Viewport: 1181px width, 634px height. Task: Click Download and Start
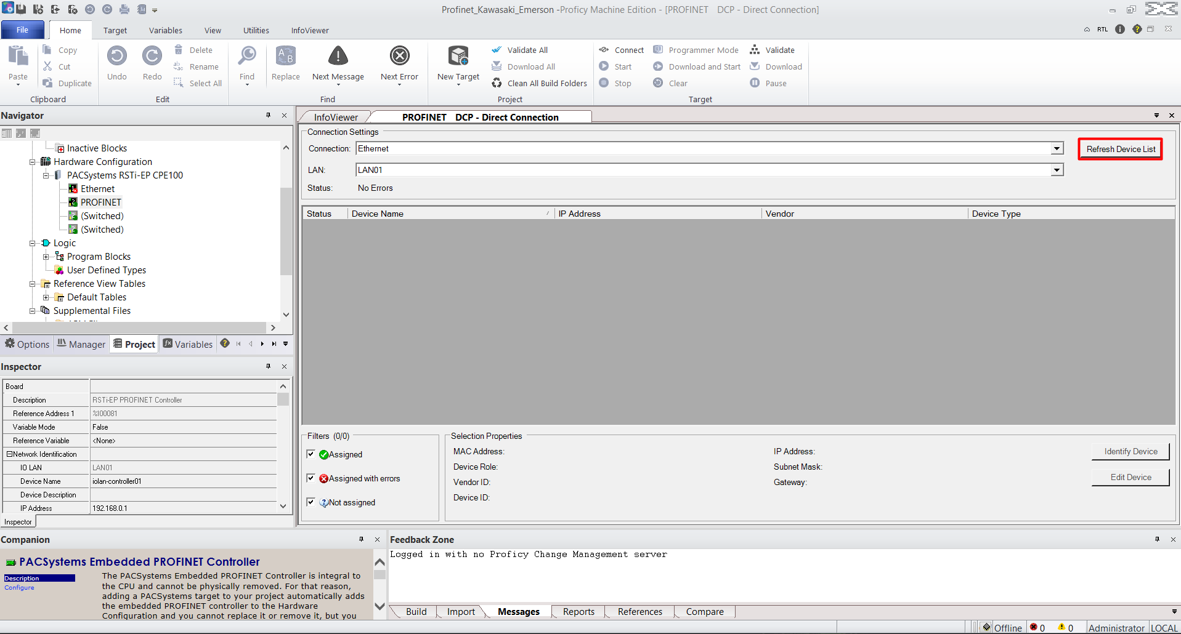coord(697,66)
